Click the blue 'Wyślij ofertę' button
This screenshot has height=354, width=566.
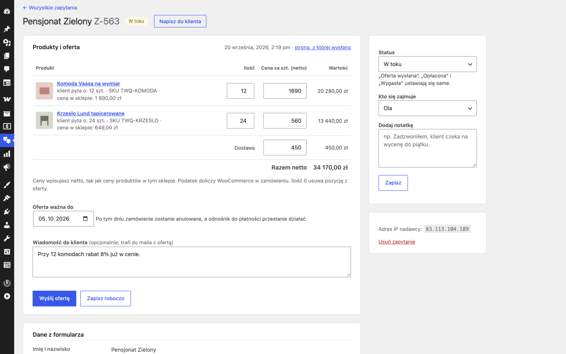54,298
